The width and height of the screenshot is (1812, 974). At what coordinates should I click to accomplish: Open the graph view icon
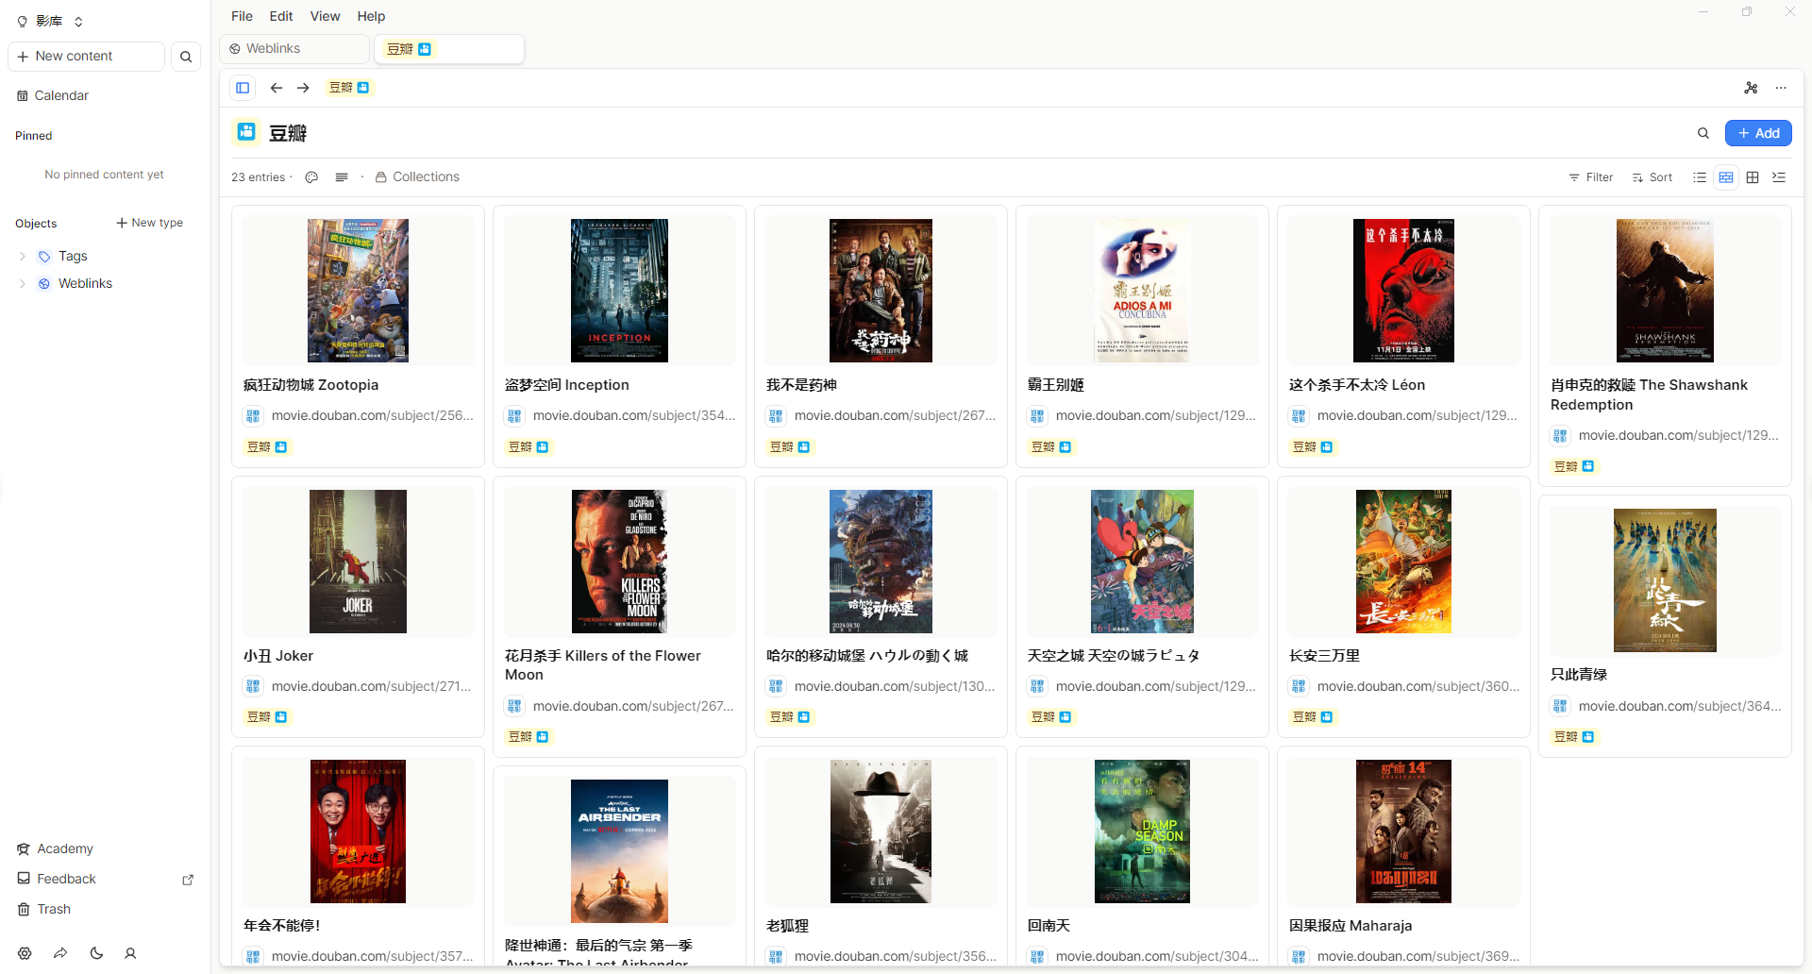click(x=1751, y=88)
